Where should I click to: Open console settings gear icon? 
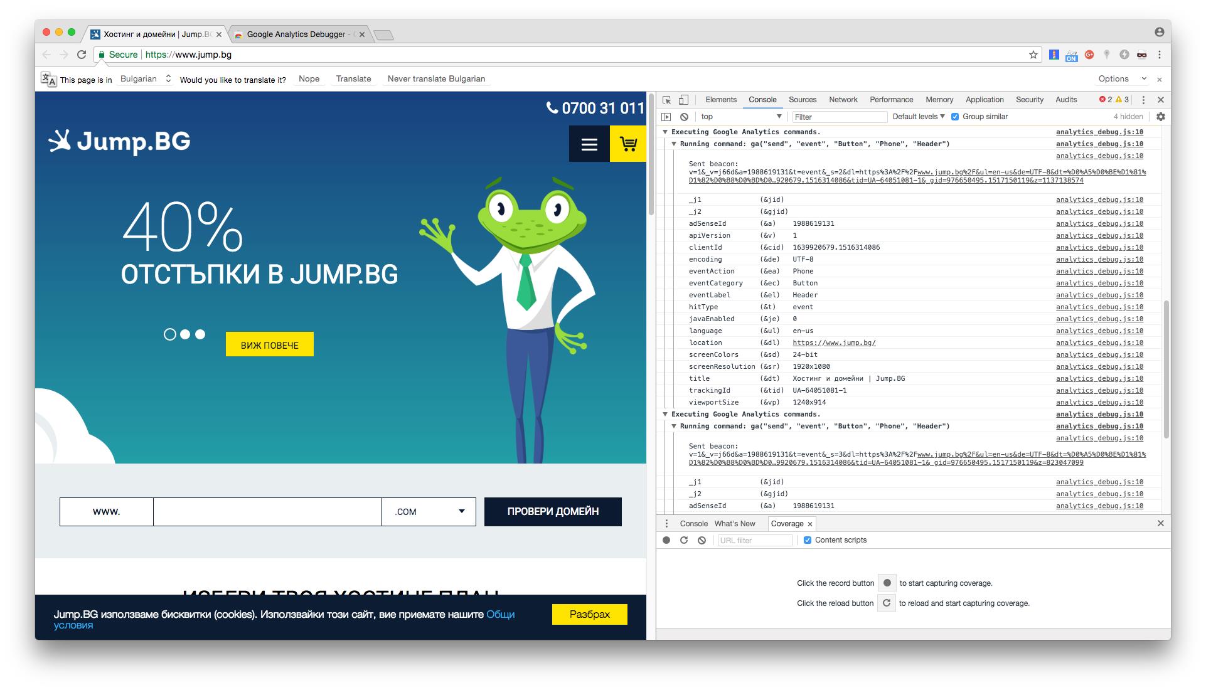(1160, 117)
